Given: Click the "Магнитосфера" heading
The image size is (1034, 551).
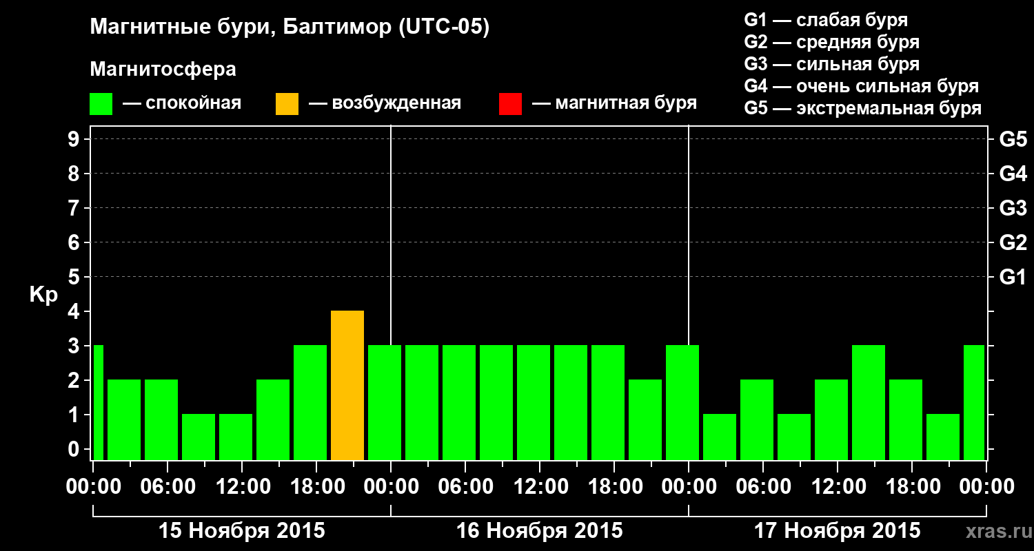Looking at the screenshot, I should [x=163, y=70].
